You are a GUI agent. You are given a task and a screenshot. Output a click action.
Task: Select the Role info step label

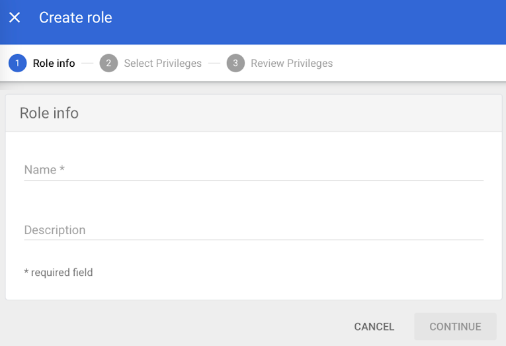[x=54, y=64]
